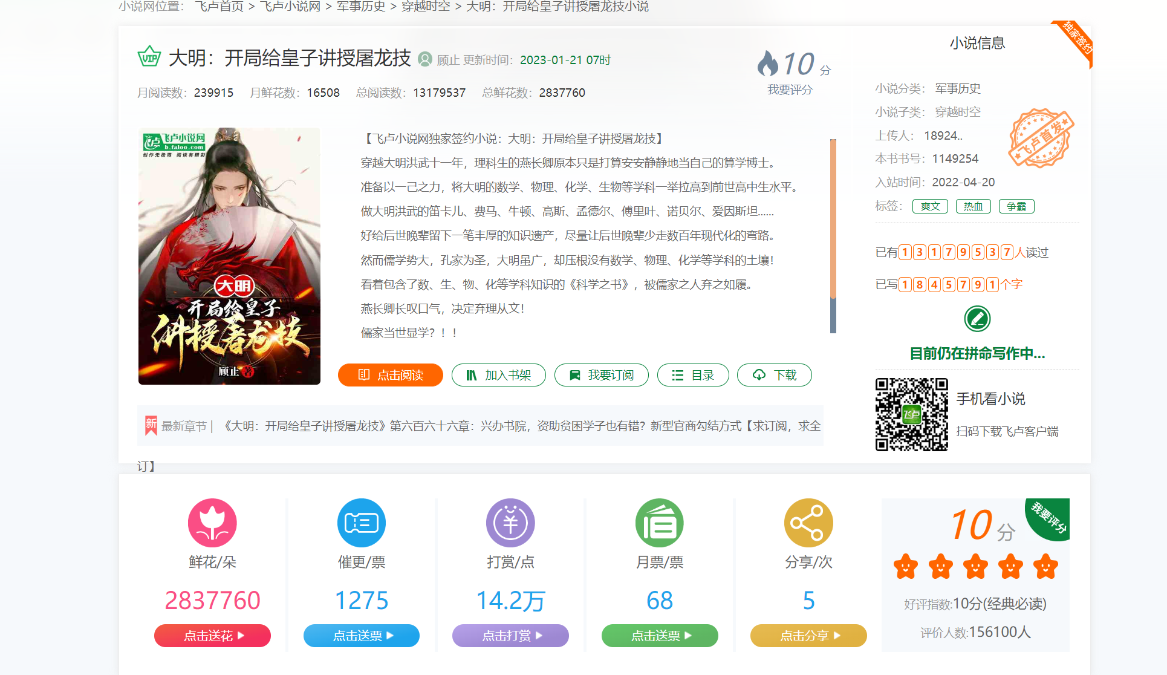1167x675 pixels.
Task: Open 飞卢小说网 breadcrumb link
Action: [290, 7]
